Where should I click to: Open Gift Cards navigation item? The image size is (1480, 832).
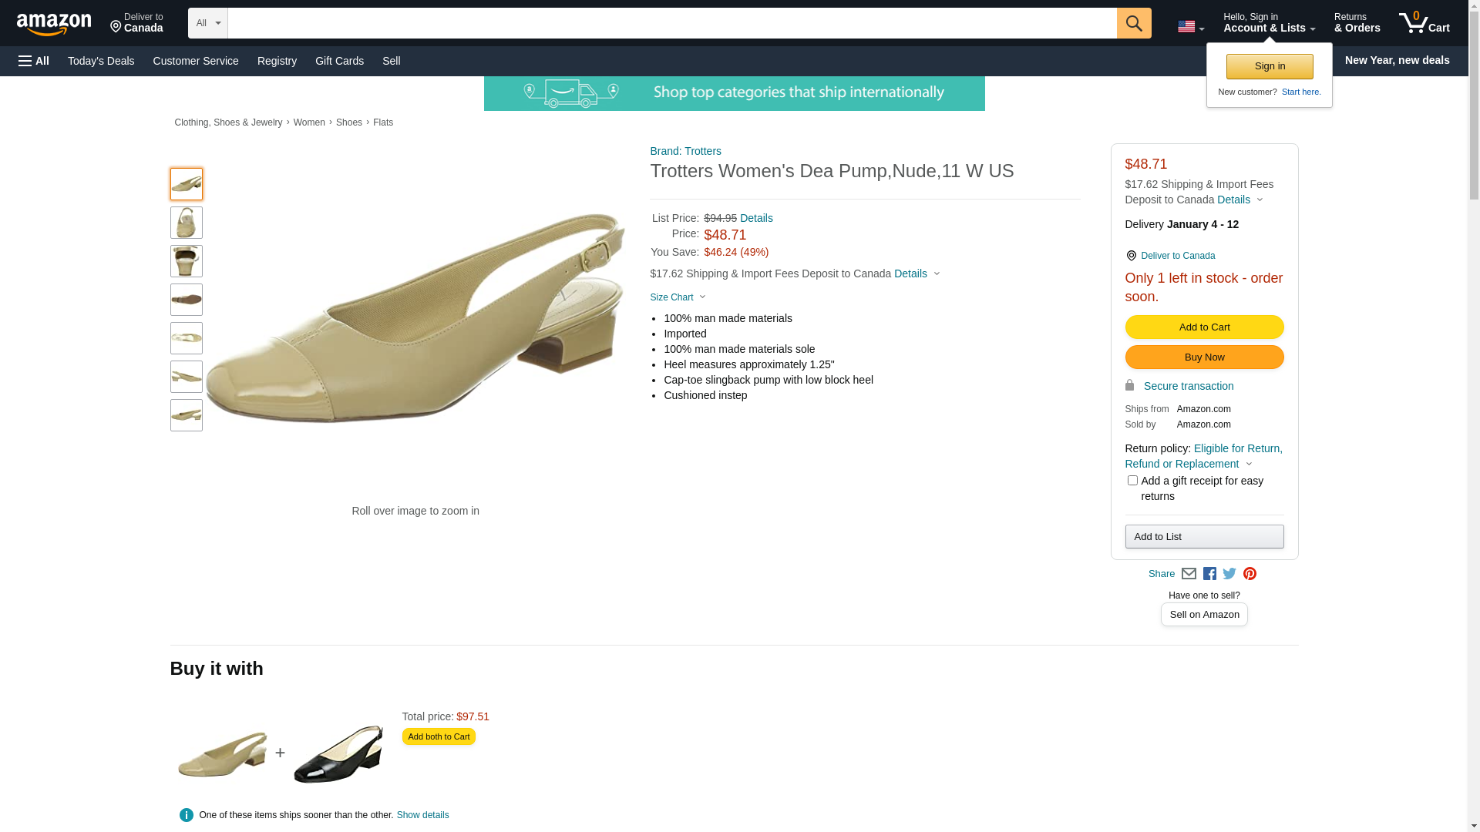[x=339, y=61]
